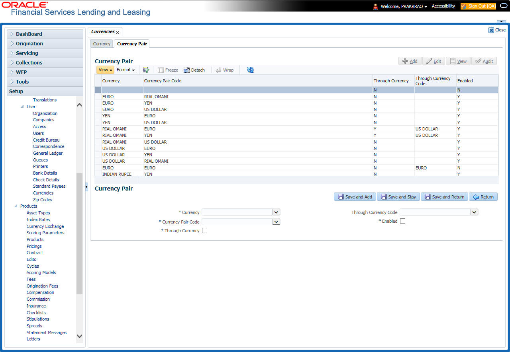Click the Close link at top right
Viewport: 510px width, 352px height.
pyautogui.click(x=497, y=30)
